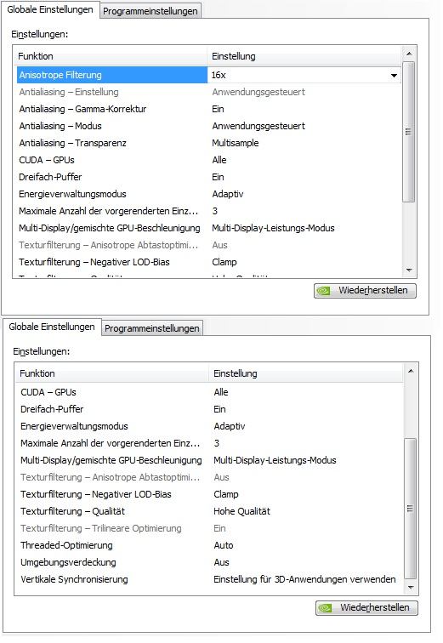This screenshot has height=643, width=443.
Task: Click the upper Wiederherstellen button
Action: coord(365,291)
